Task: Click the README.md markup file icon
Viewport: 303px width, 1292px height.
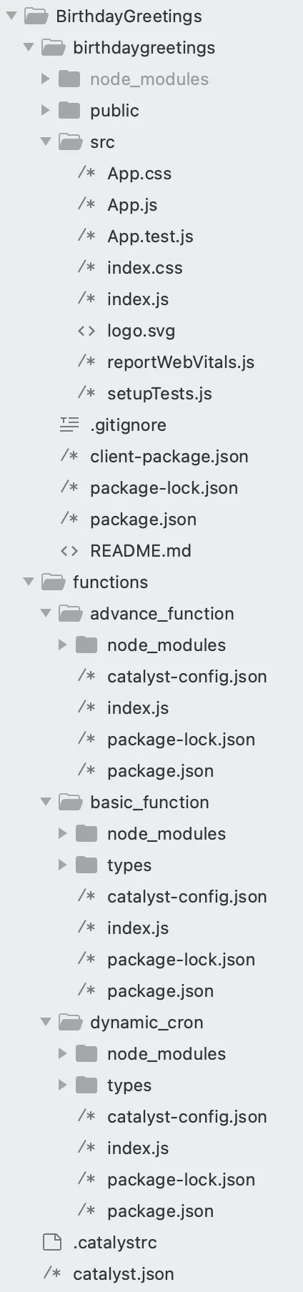Action: (69, 551)
